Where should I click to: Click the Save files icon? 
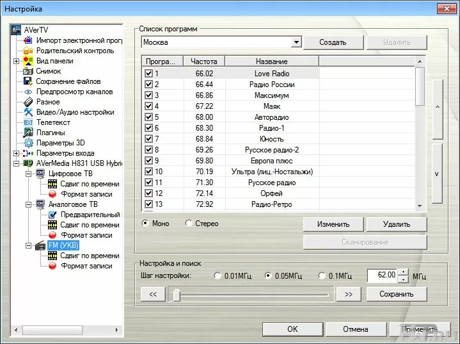[x=28, y=81]
